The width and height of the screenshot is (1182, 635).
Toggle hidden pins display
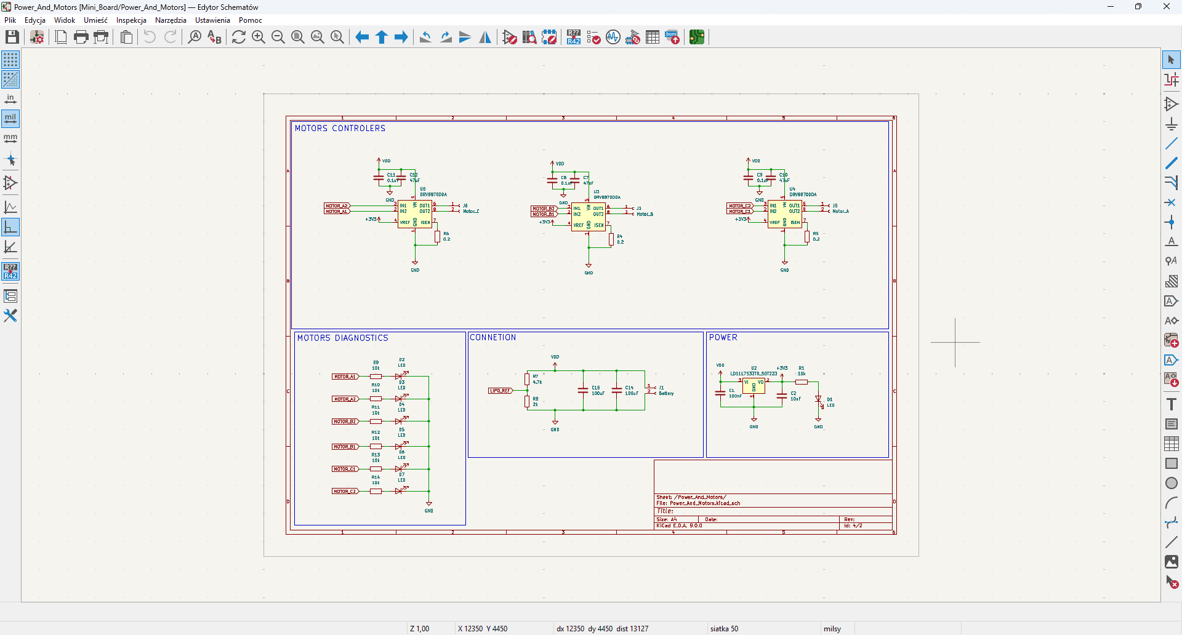(x=10, y=183)
